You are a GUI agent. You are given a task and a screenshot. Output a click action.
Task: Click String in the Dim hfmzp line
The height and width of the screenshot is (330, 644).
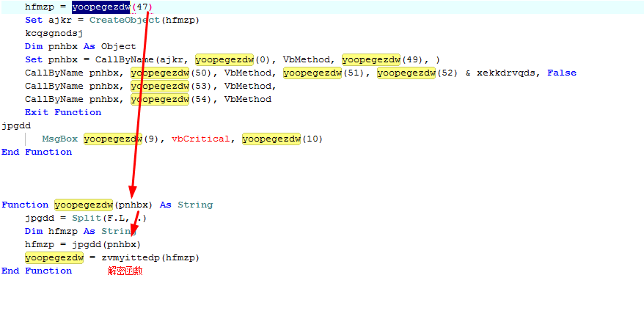pos(119,232)
